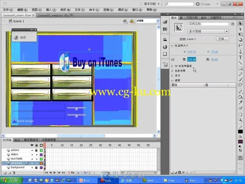Viewport: 245px width, 184px height.
Task: Open the symbol behavior type dropdown
Action: pyautogui.click(x=226, y=31)
